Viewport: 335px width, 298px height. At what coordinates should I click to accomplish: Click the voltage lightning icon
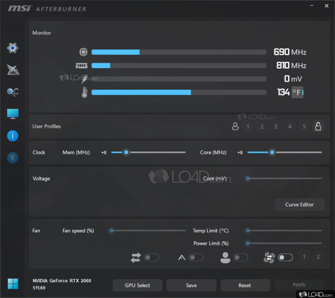pos(84,79)
